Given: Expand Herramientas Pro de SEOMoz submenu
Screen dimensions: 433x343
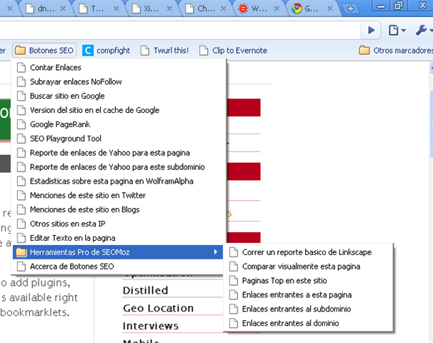Looking at the screenshot, I should click(x=118, y=252).
